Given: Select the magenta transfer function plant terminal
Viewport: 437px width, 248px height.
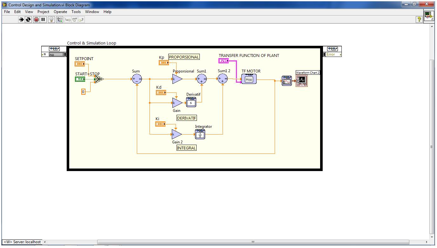Looking at the screenshot, I should (x=224, y=61).
